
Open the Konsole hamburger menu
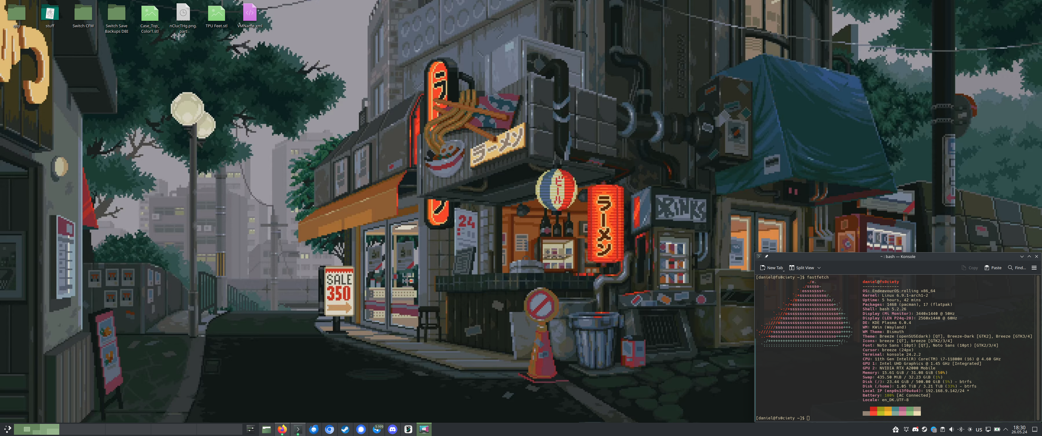[1035, 267]
